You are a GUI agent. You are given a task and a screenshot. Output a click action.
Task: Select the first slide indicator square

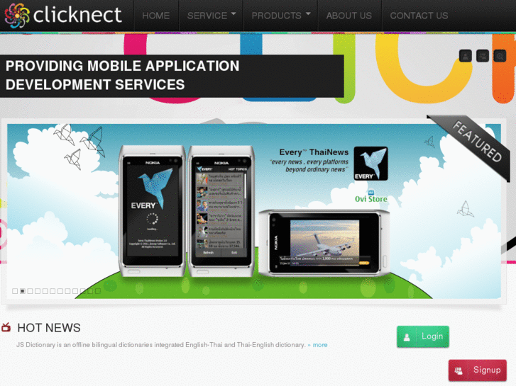point(15,291)
